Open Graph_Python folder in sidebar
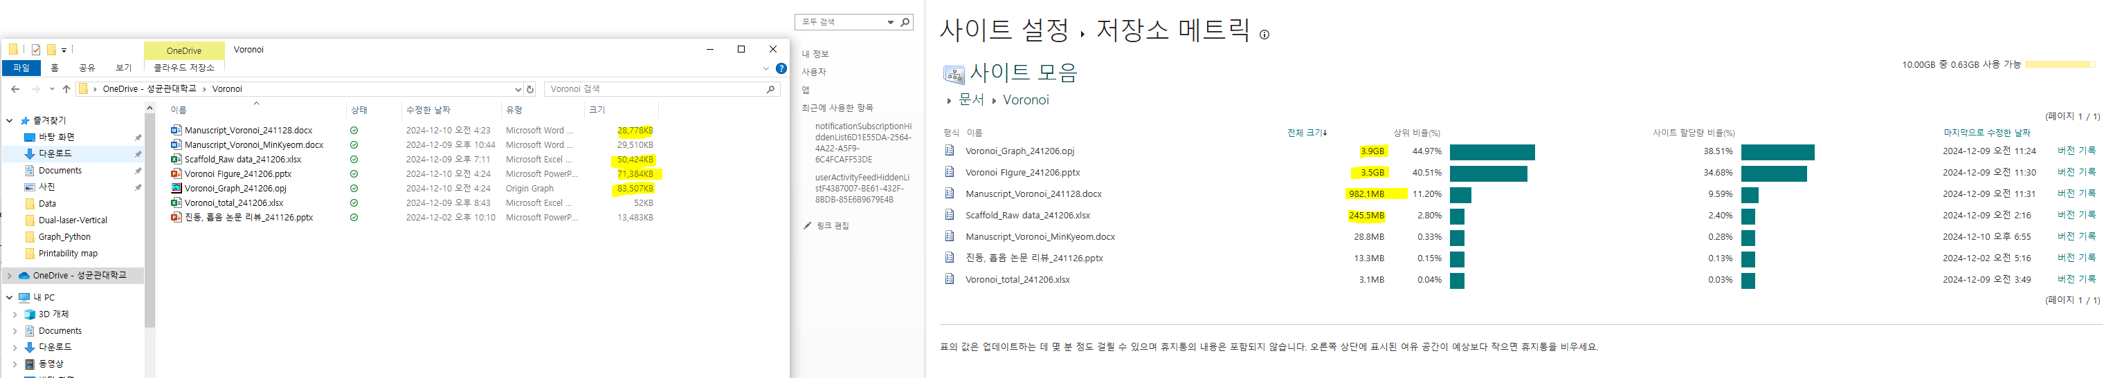The image size is (2113, 378). 64,237
